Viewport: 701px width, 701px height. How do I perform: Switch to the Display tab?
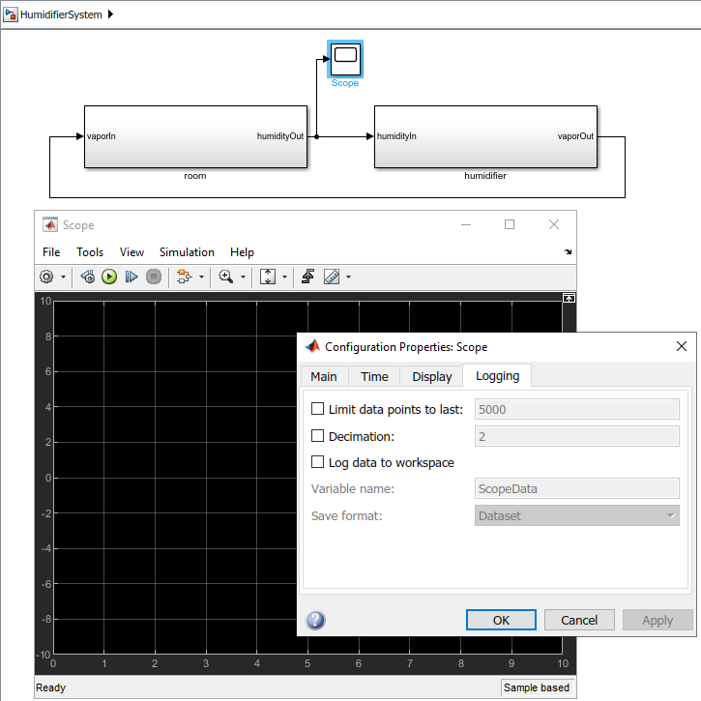pos(431,377)
